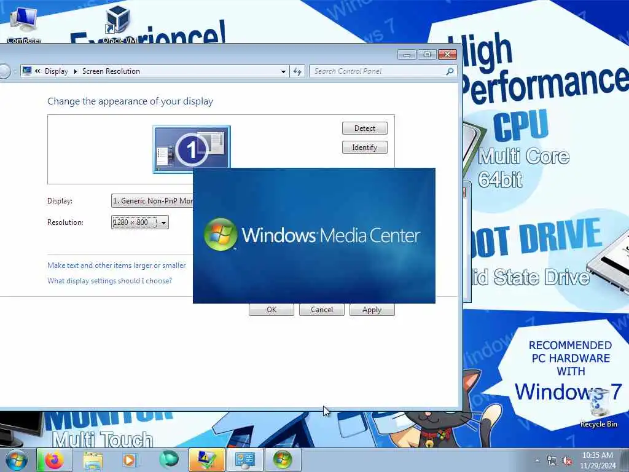Open the Oracle VM desktop shortcut
This screenshot has width=629, height=472.
pos(119,25)
